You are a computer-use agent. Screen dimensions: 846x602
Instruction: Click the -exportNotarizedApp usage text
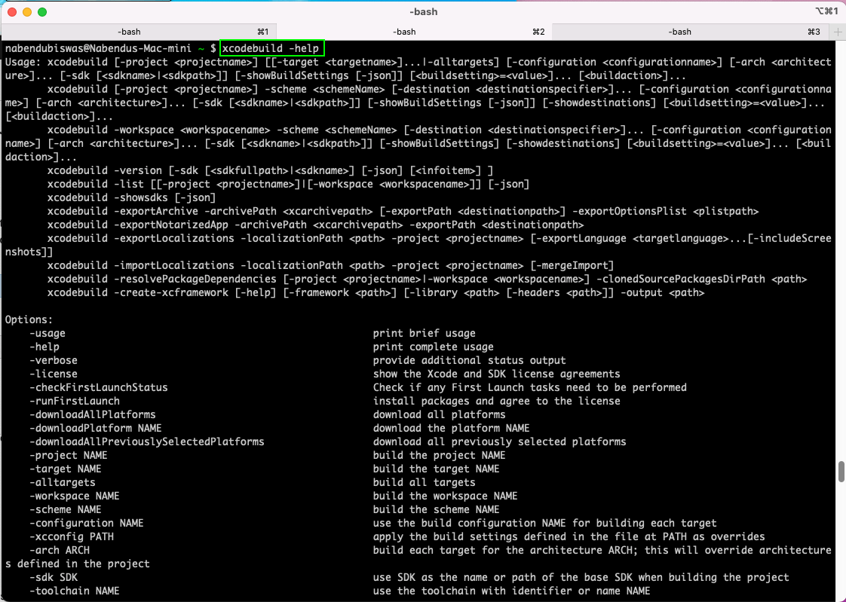coord(172,225)
